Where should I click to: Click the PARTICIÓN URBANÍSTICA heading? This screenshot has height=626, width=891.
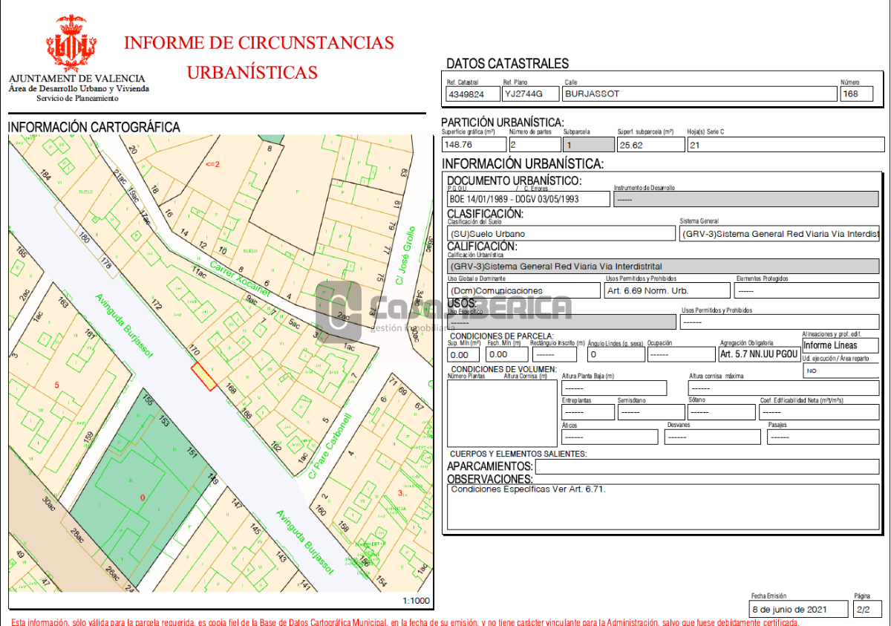click(x=503, y=123)
